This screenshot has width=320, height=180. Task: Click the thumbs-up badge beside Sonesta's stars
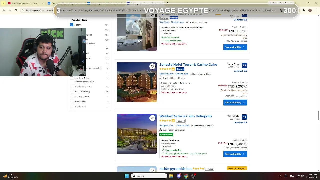(x=173, y=69)
